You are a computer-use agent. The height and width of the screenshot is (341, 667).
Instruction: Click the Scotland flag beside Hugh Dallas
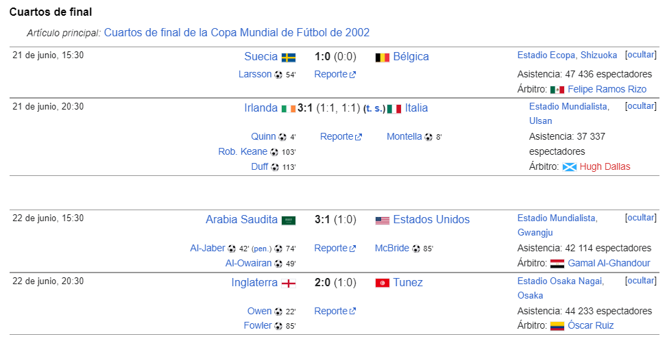point(569,167)
